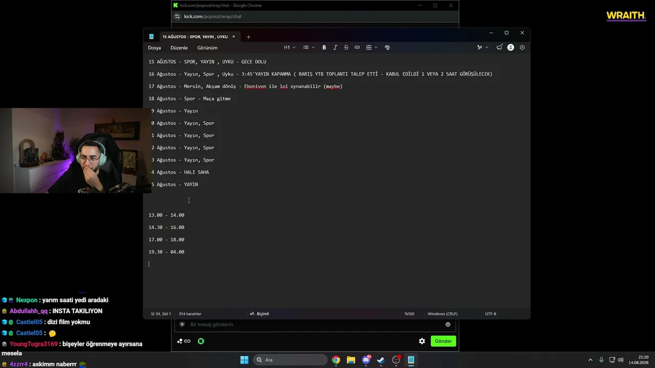
Task: Click the Gönder button in Kick chat
Action: point(443,341)
